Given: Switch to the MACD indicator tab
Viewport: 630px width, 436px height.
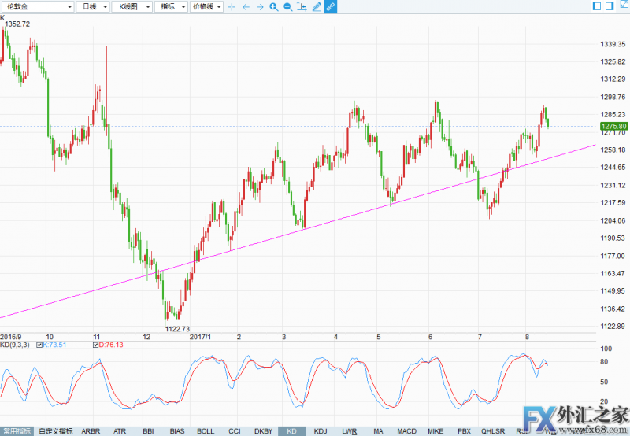Looking at the screenshot, I should pos(406,431).
